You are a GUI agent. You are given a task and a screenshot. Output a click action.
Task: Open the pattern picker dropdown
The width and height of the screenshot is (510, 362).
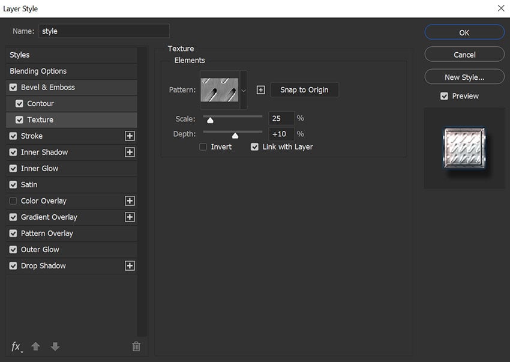pyautogui.click(x=243, y=89)
